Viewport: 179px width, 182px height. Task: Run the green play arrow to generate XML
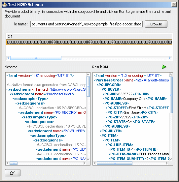(x=164, y=67)
